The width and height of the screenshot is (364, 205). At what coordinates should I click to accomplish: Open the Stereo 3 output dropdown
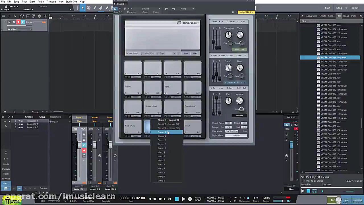coord(29,9)
